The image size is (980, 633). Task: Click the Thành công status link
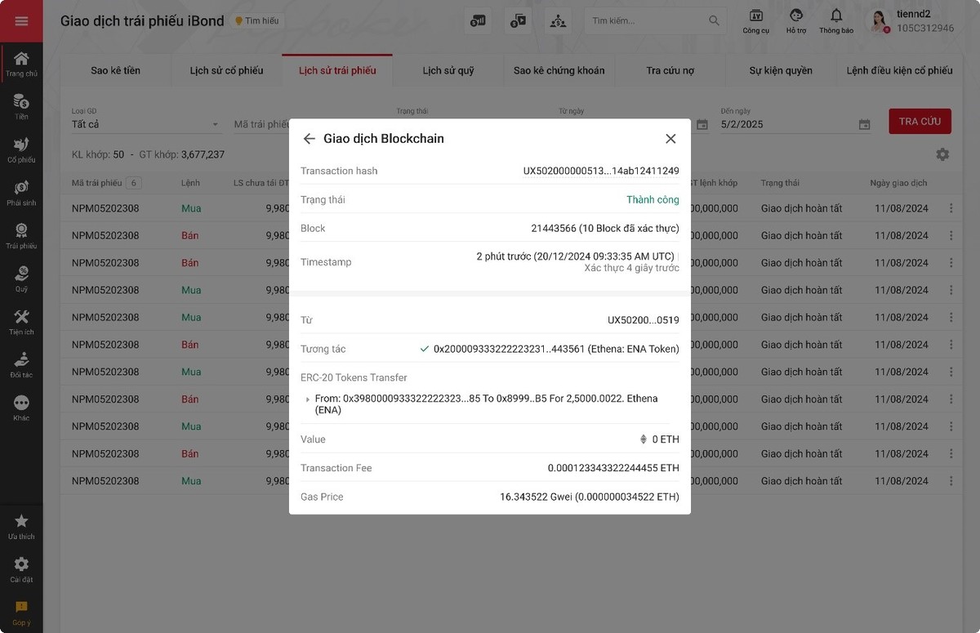point(652,199)
